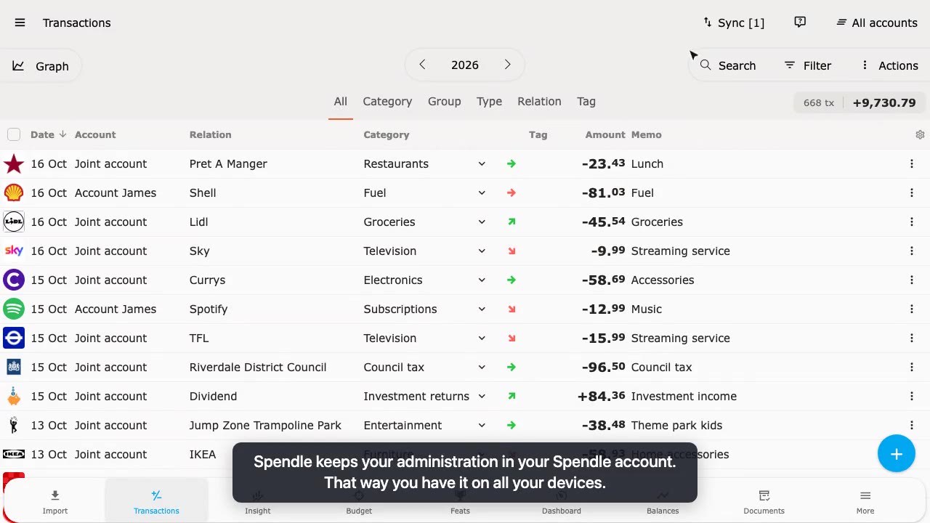Open the feedback chat icon
930x523 pixels.
pos(800,23)
